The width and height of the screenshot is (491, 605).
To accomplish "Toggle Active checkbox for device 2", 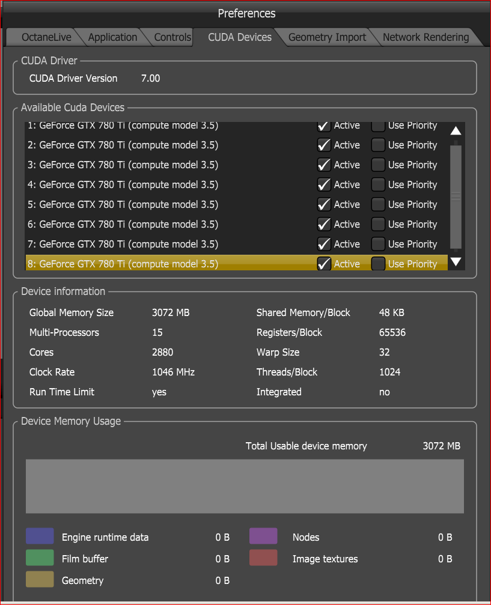I will click(324, 145).
